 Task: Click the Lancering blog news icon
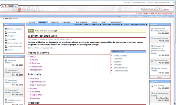[152, 28]
